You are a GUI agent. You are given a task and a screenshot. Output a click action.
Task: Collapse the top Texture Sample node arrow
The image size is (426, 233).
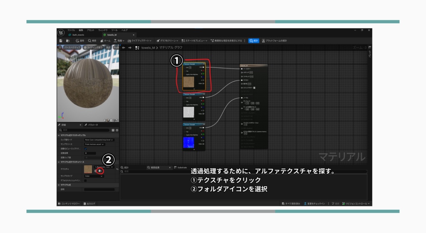(x=204, y=64)
